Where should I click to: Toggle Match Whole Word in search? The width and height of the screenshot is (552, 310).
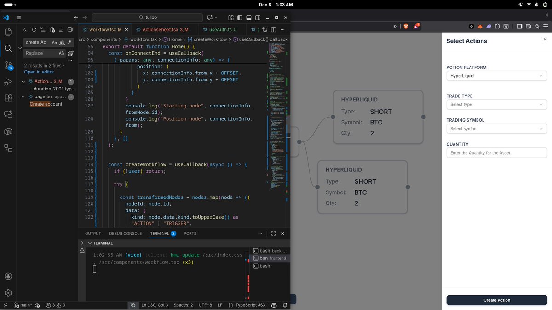pyautogui.click(x=62, y=42)
